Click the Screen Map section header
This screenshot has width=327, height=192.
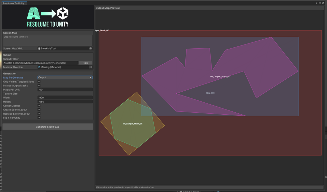10,33
